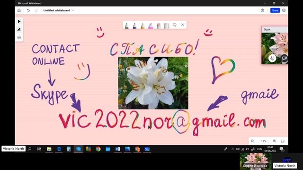Launch Microsoft Edge from taskbar
Viewport: 303px width, 170px height.
click(x=59, y=149)
